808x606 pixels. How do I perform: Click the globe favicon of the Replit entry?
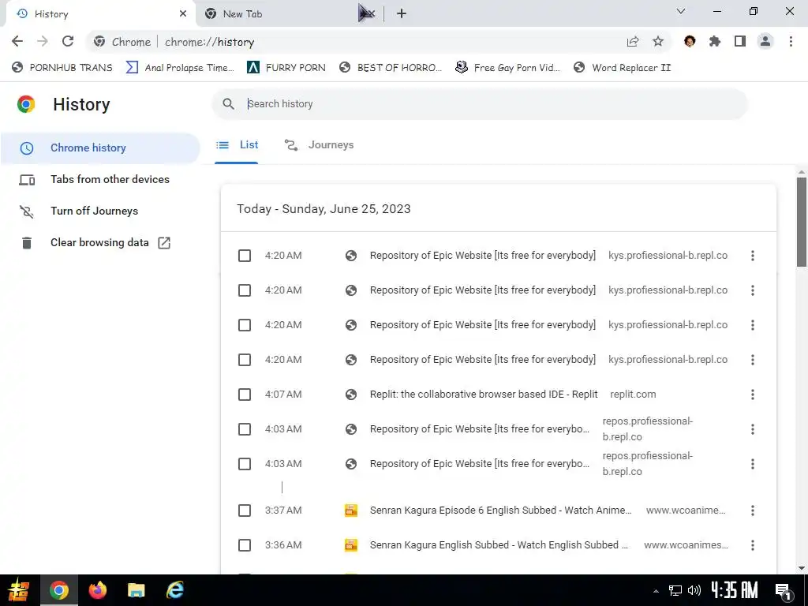[351, 395]
